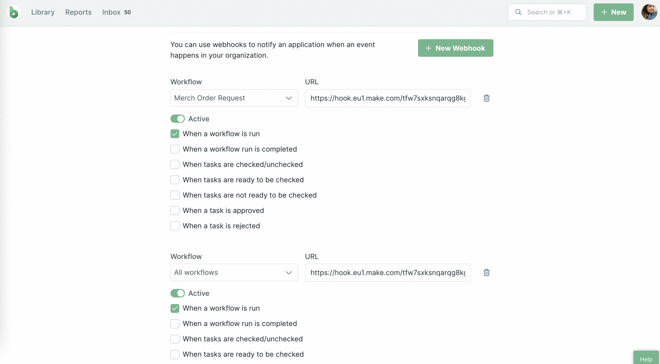Open the All workflows dropdown selector
The height and width of the screenshot is (364, 660).
click(234, 272)
